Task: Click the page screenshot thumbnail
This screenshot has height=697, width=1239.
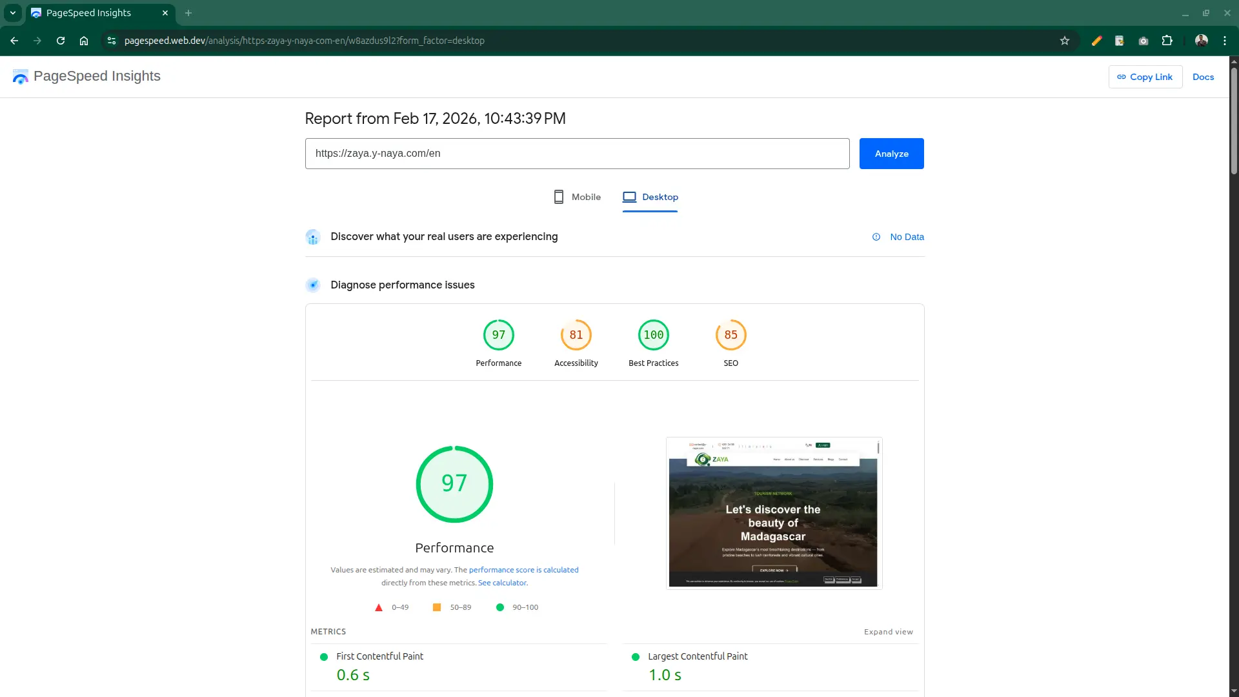Action: click(x=773, y=513)
